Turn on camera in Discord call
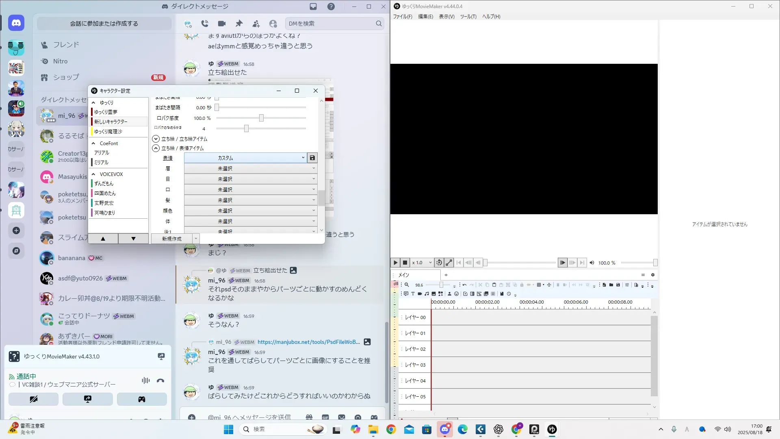Screen dimensions: 780x439 33,399
